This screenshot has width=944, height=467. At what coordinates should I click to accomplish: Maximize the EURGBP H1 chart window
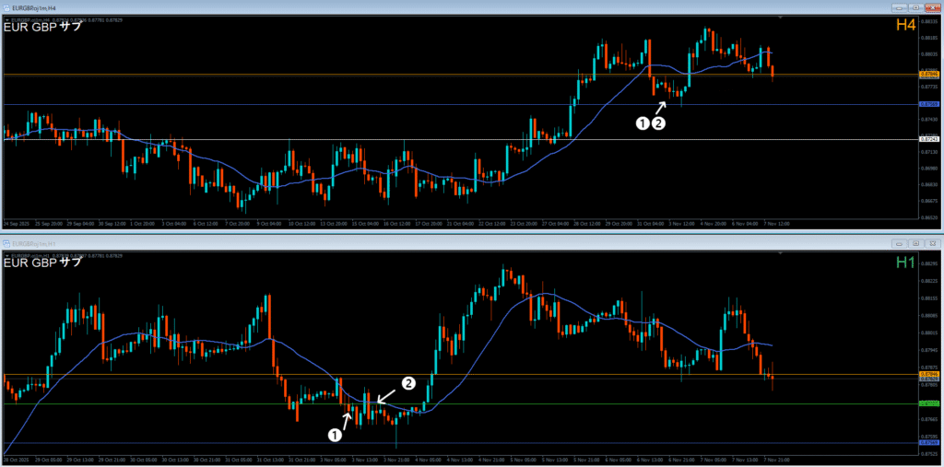coord(915,243)
